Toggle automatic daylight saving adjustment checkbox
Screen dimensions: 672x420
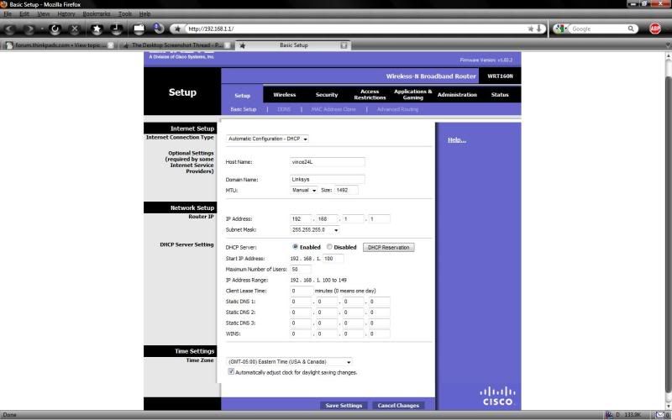231,371
